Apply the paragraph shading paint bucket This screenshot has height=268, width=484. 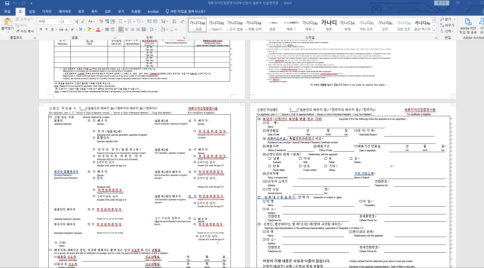163,29
